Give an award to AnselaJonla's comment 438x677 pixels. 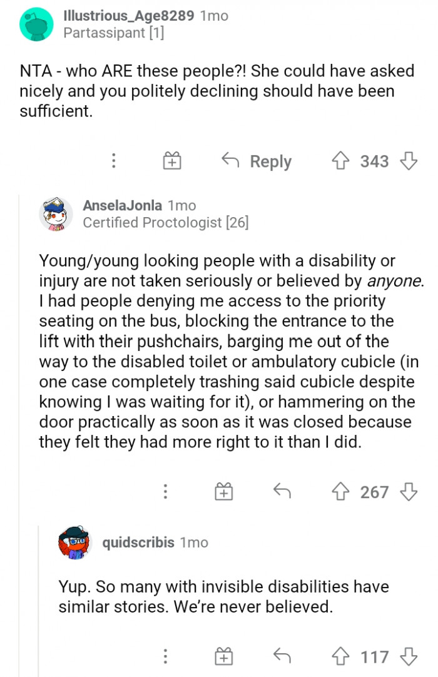(x=223, y=492)
